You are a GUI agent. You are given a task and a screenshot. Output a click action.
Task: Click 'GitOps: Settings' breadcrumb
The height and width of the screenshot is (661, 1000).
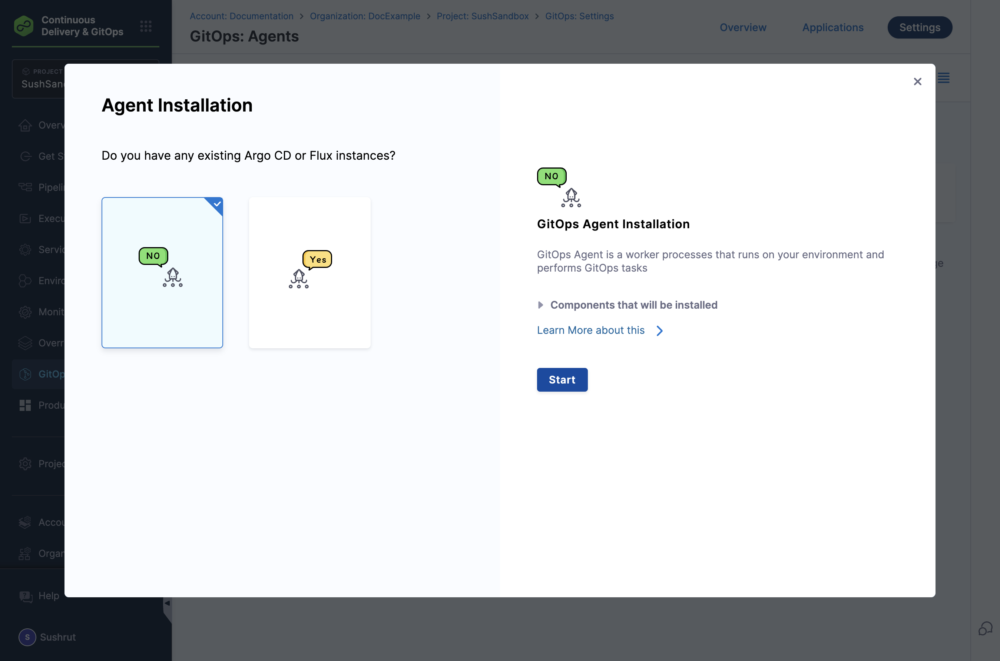coord(579,16)
